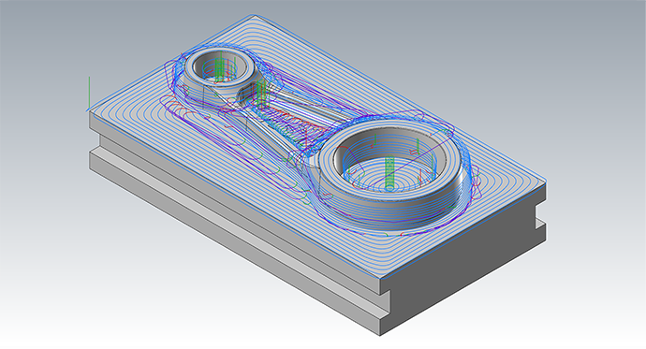The height and width of the screenshot is (349, 646).
Task: Select the bottom-most corner of the stock block
Action: click(x=380, y=334)
